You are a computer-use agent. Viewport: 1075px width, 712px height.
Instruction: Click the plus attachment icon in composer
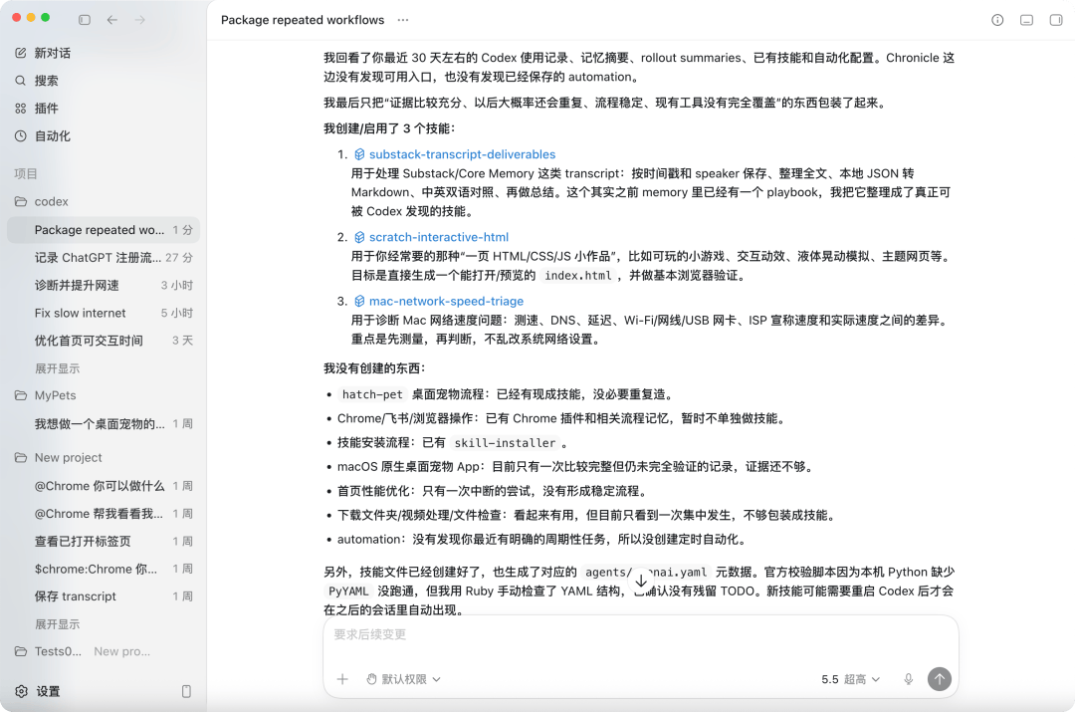(x=342, y=679)
